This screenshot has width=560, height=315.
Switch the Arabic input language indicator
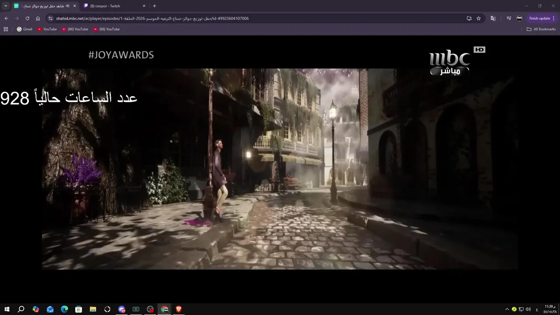point(537,309)
